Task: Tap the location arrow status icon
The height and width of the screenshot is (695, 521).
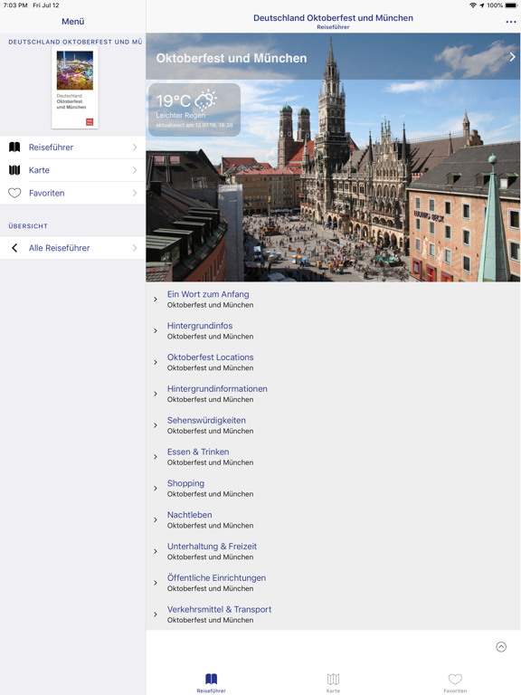Action: tap(481, 5)
